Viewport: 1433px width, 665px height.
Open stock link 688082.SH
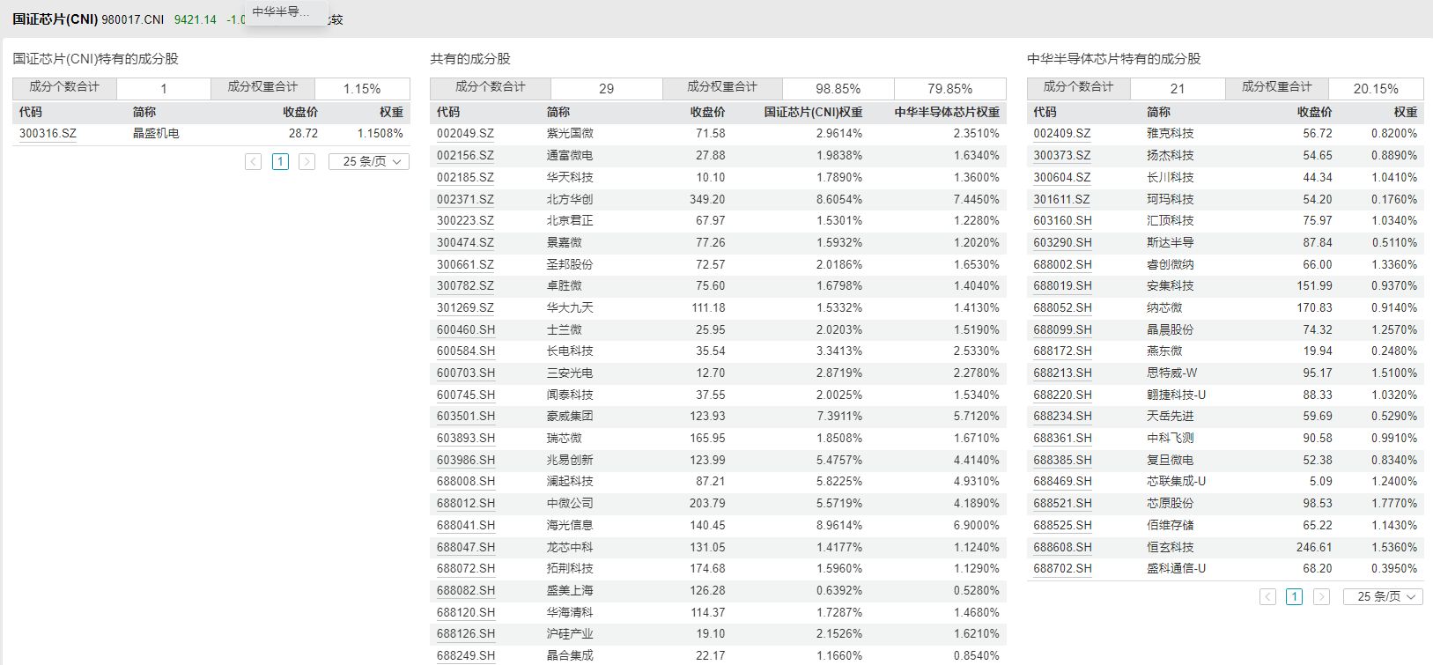(466, 591)
